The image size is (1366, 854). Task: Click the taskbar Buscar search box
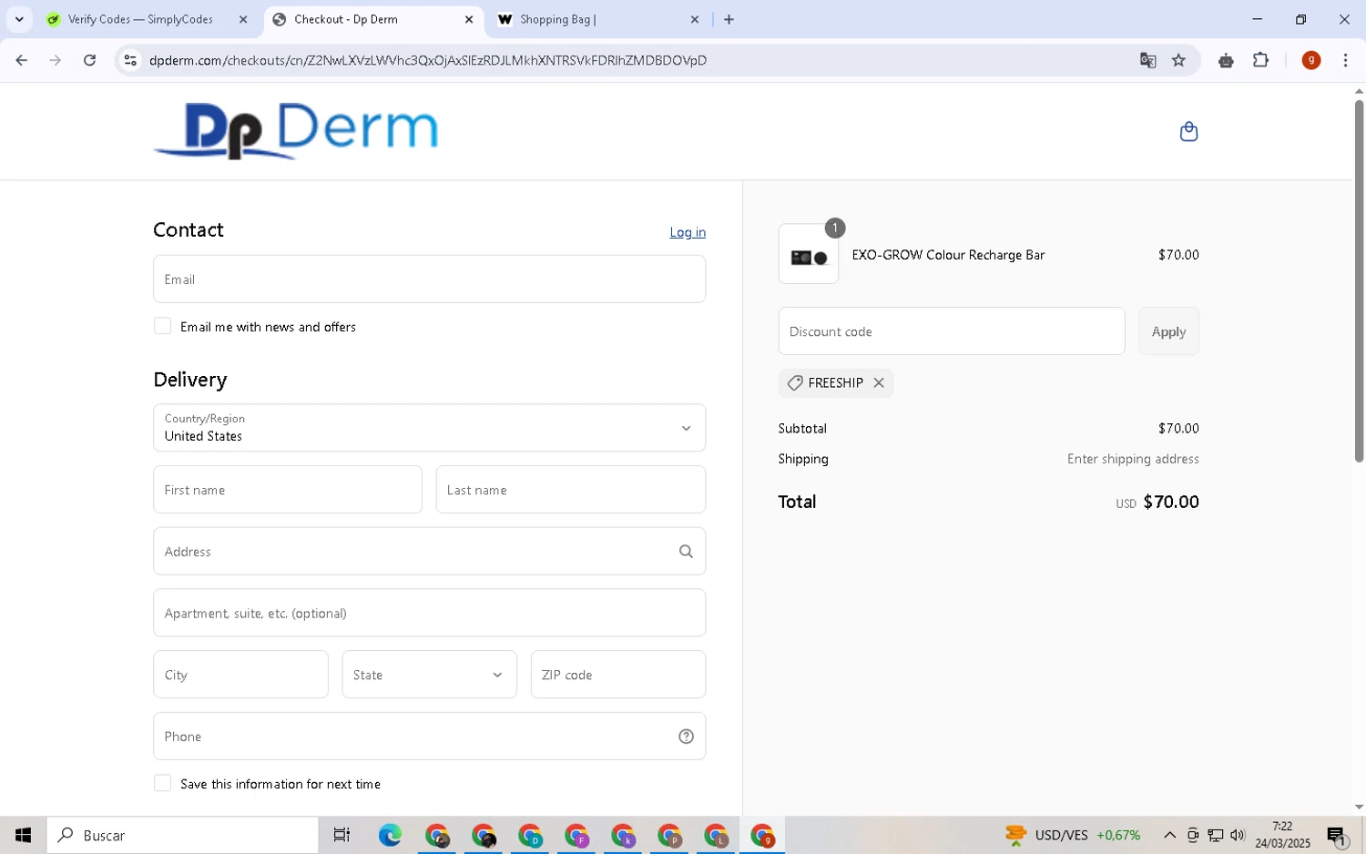(x=183, y=835)
